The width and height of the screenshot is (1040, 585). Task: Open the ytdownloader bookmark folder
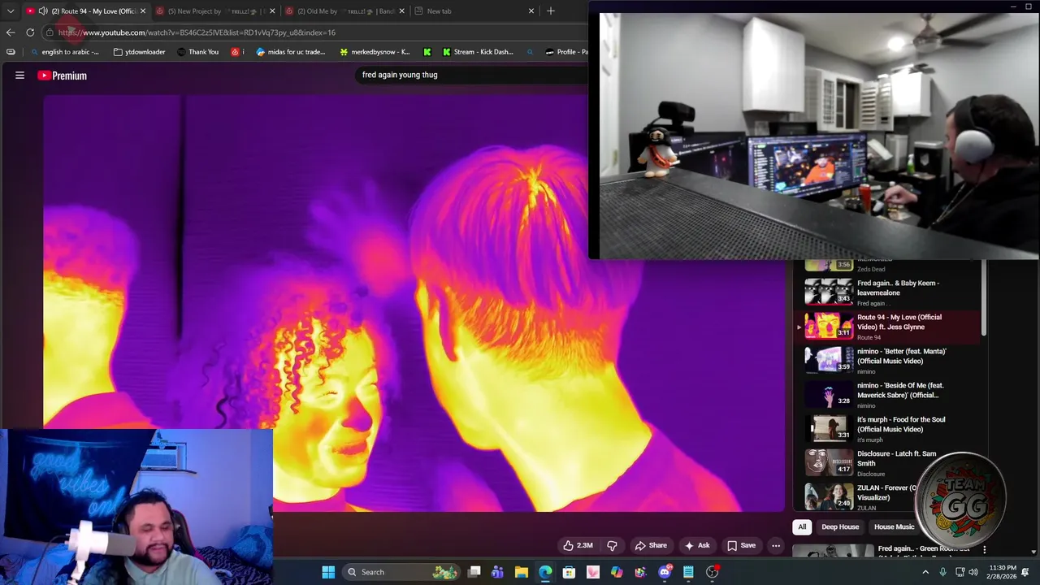point(140,52)
